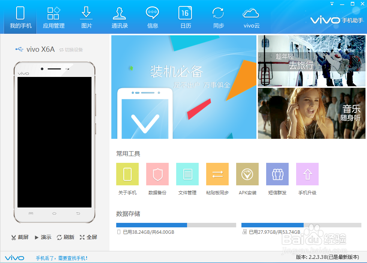Click the vivo logo in status bar
The image size is (367, 263).
click(x=15, y=258)
